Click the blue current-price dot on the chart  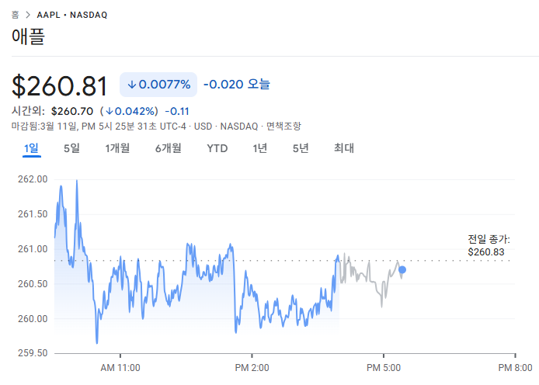coord(402,270)
